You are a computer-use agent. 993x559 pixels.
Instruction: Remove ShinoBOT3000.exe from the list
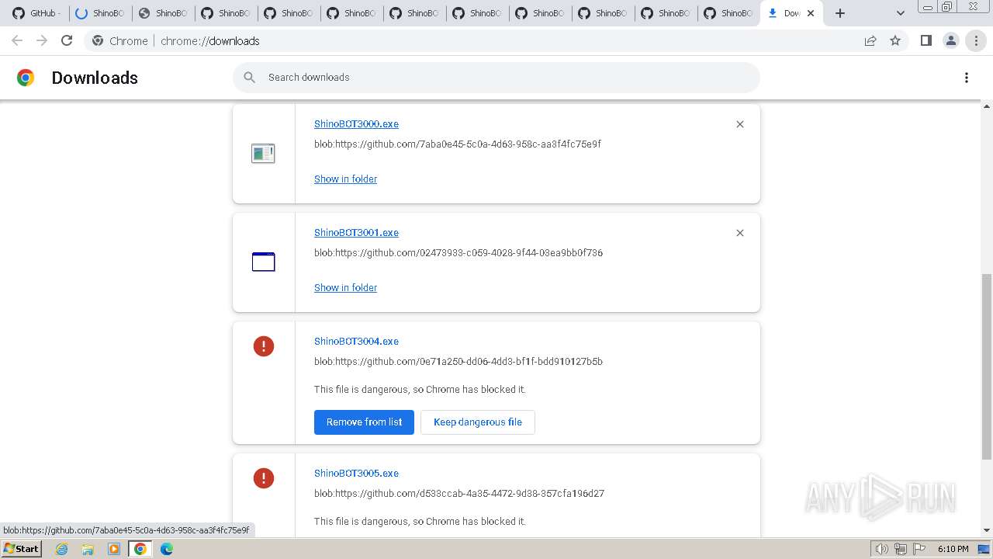click(740, 124)
